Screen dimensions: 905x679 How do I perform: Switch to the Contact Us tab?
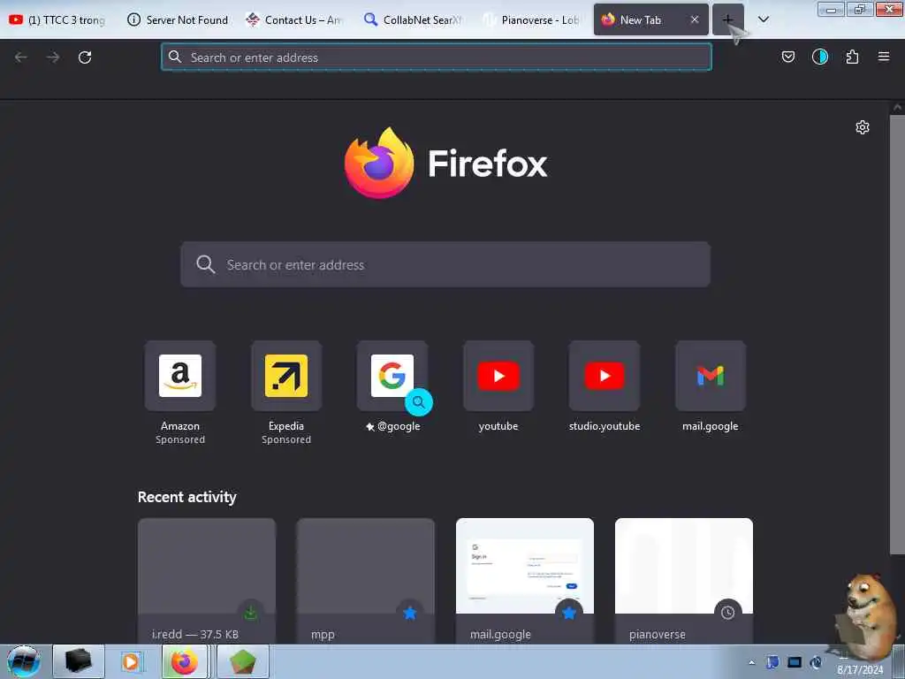tap(294, 19)
